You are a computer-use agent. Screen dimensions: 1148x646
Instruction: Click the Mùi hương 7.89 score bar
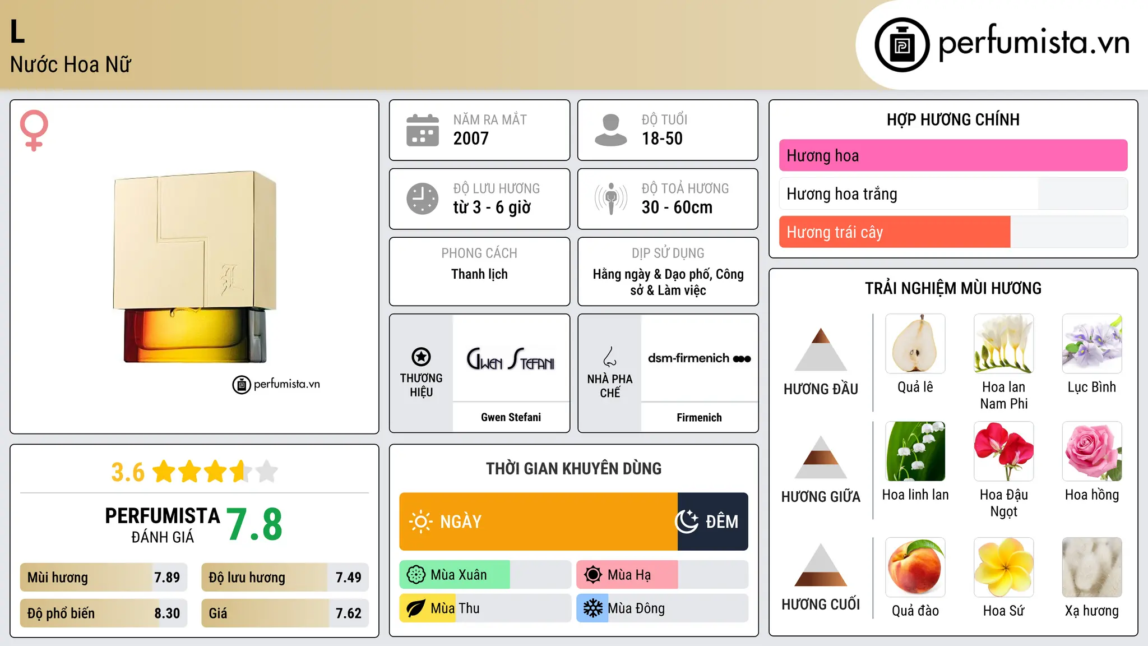104,578
